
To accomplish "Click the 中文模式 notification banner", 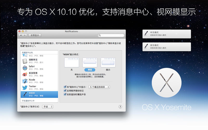I will click(x=167, y=34).
